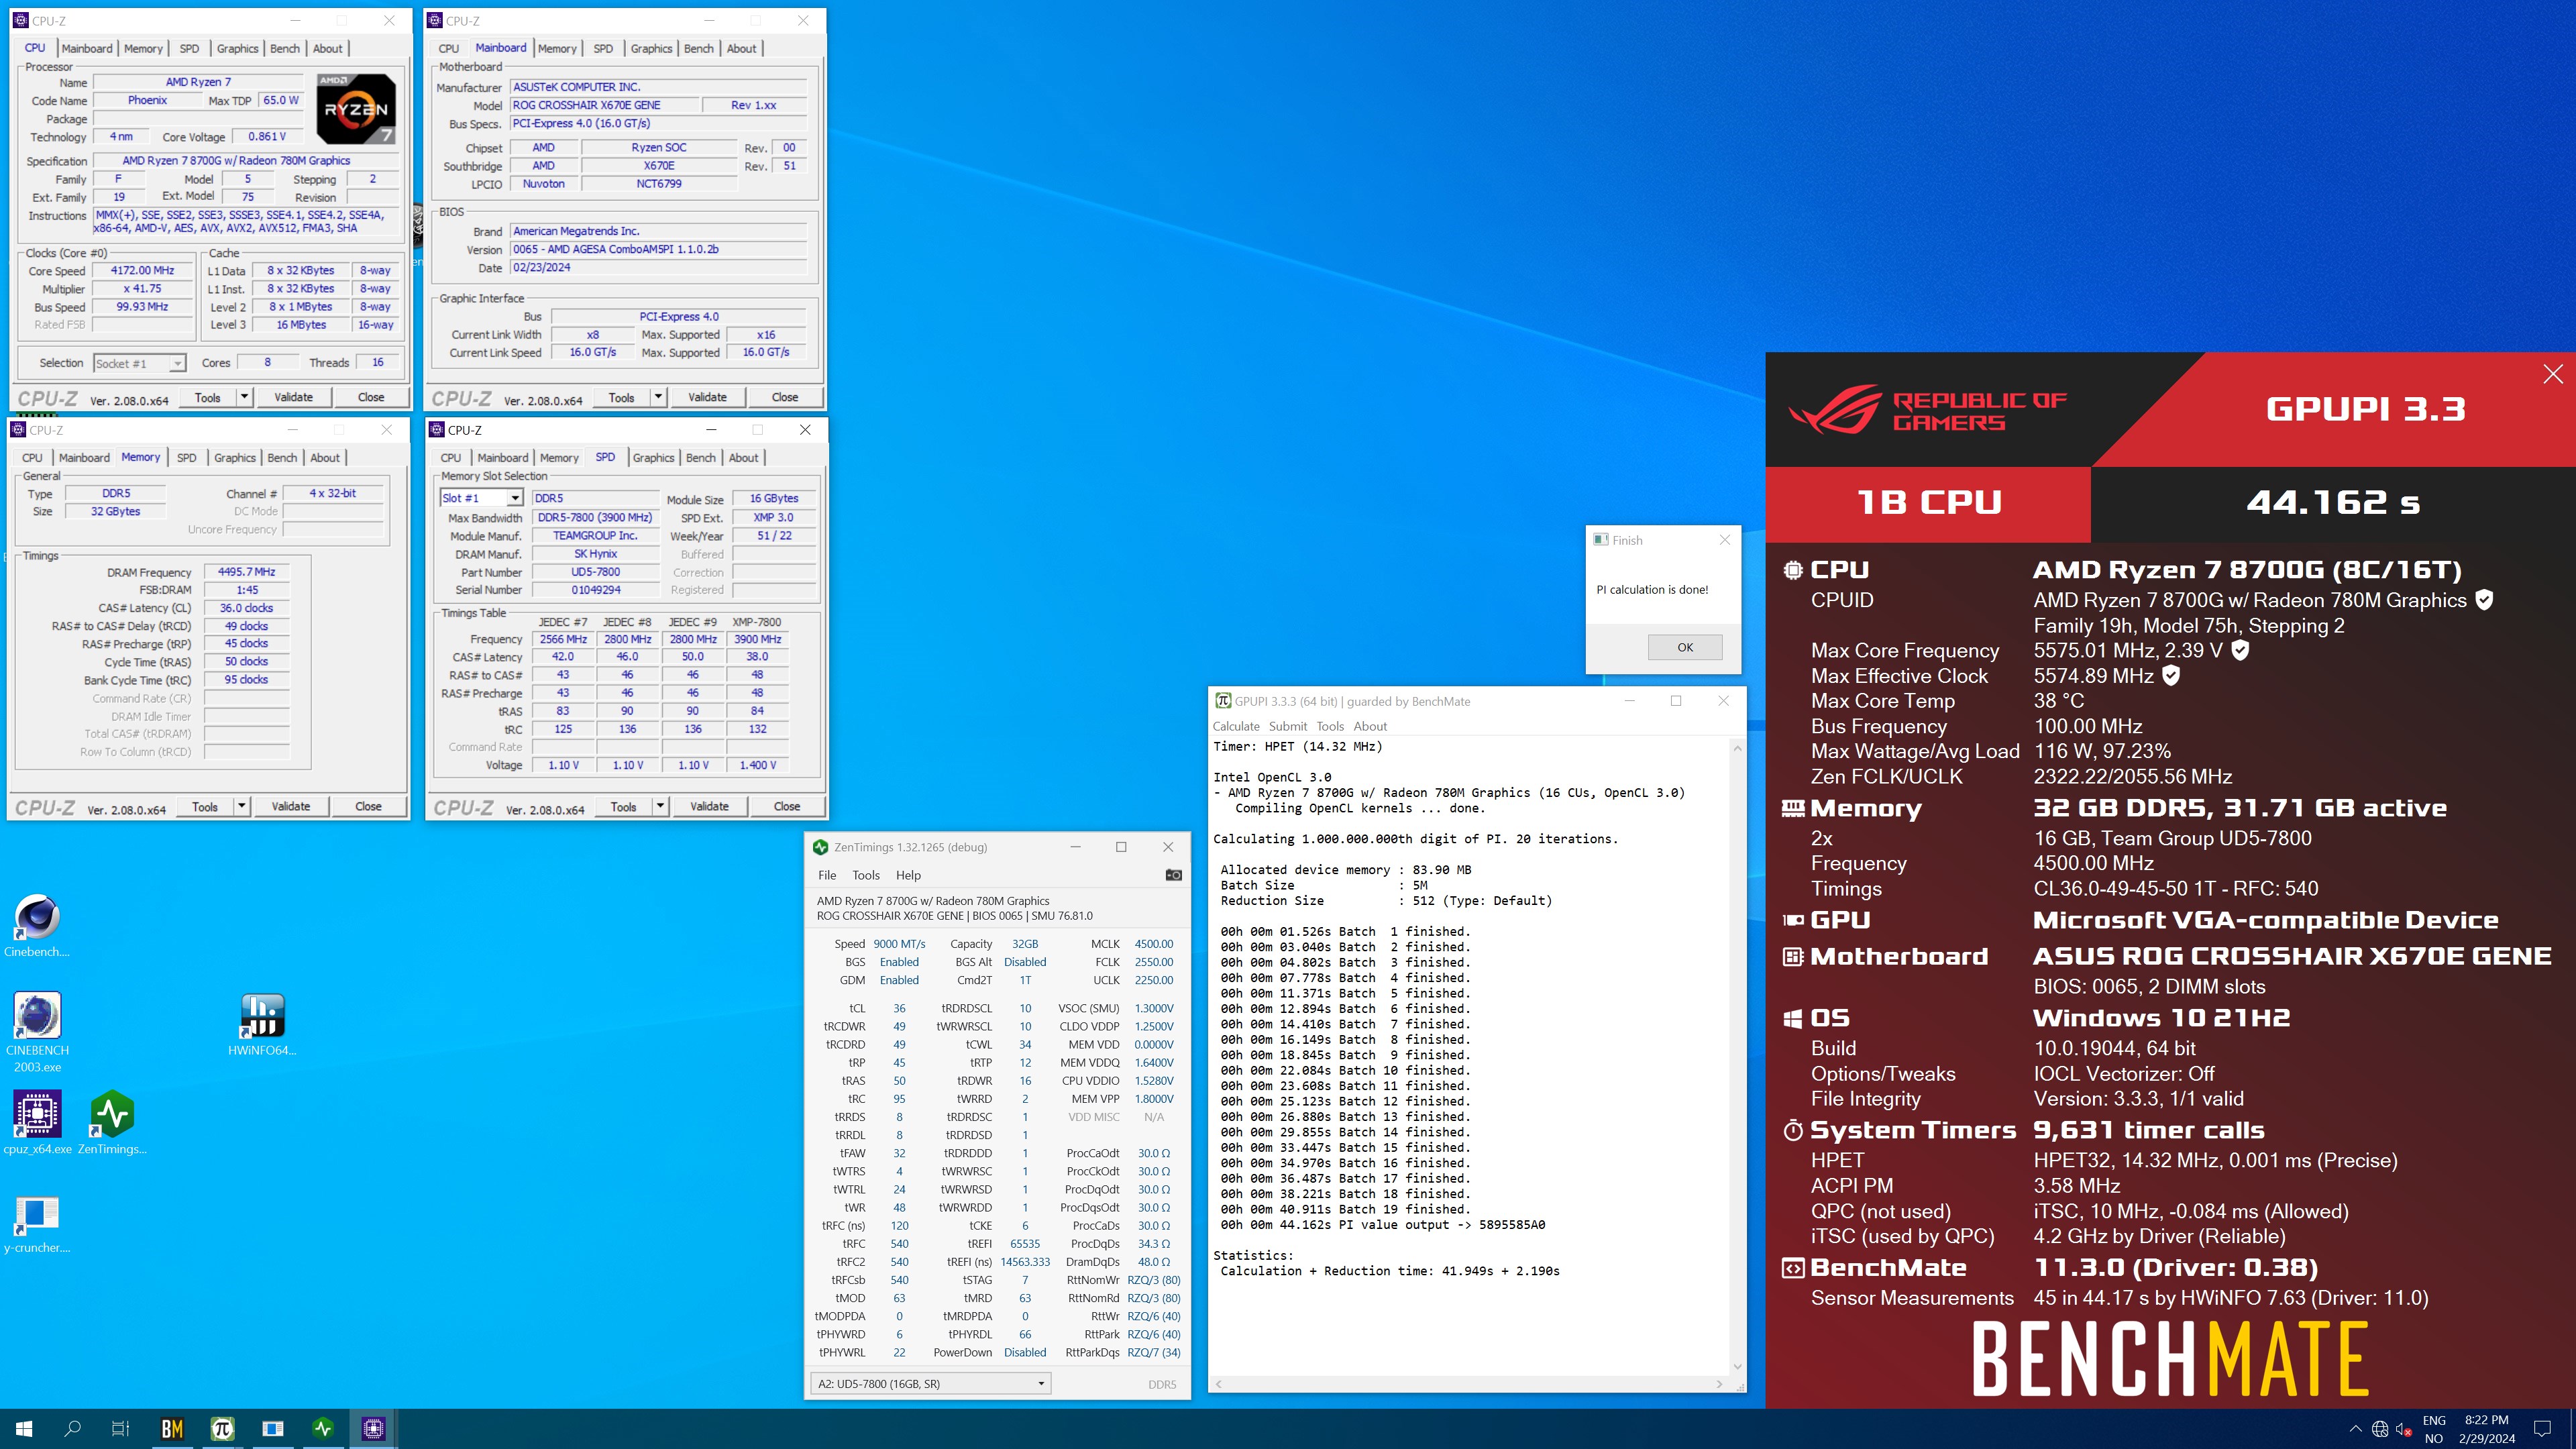The image size is (2576, 1449).
Task: Open the Calculate menu in GPUPI
Action: pyautogui.click(x=1236, y=726)
